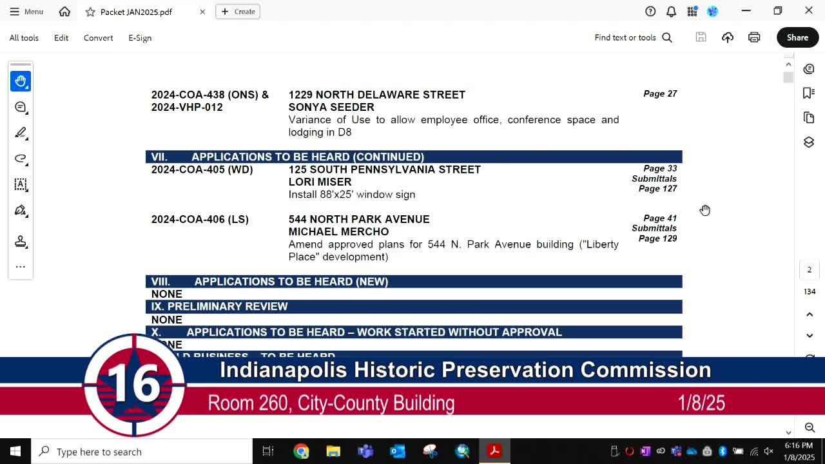Viewport: 825px width, 464px height.
Task: Go to previous page with up chevron
Action: [810, 314]
